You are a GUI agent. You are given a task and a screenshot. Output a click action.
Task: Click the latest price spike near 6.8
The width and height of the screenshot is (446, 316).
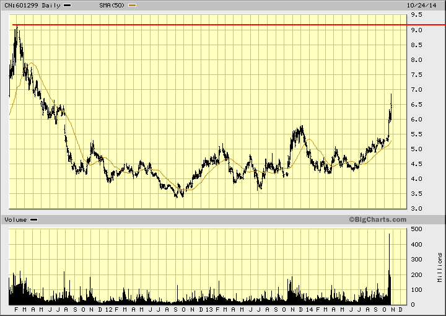pos(391,97)
